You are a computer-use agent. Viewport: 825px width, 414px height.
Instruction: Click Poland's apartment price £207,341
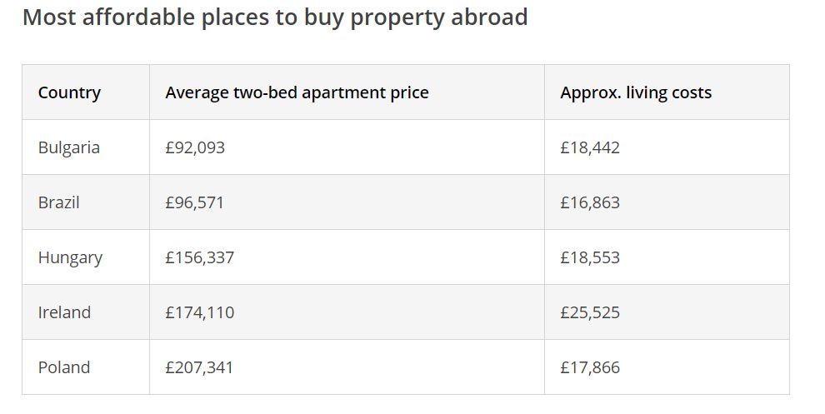(199, 367)
